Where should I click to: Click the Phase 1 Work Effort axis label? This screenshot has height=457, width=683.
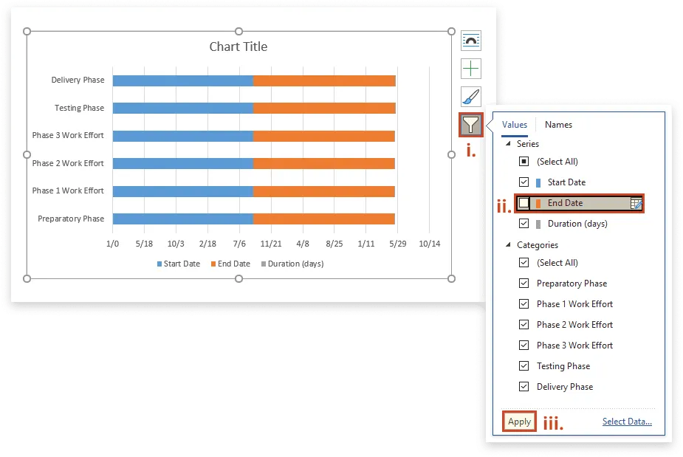(68, 190)
